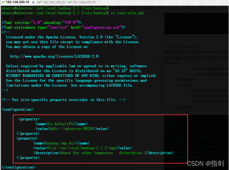Screen dimensions: 229x170
Task: Click the 'WITHOUT WARRANTIES OR CONDITIONS' line
Action: [x=81, y=76]
